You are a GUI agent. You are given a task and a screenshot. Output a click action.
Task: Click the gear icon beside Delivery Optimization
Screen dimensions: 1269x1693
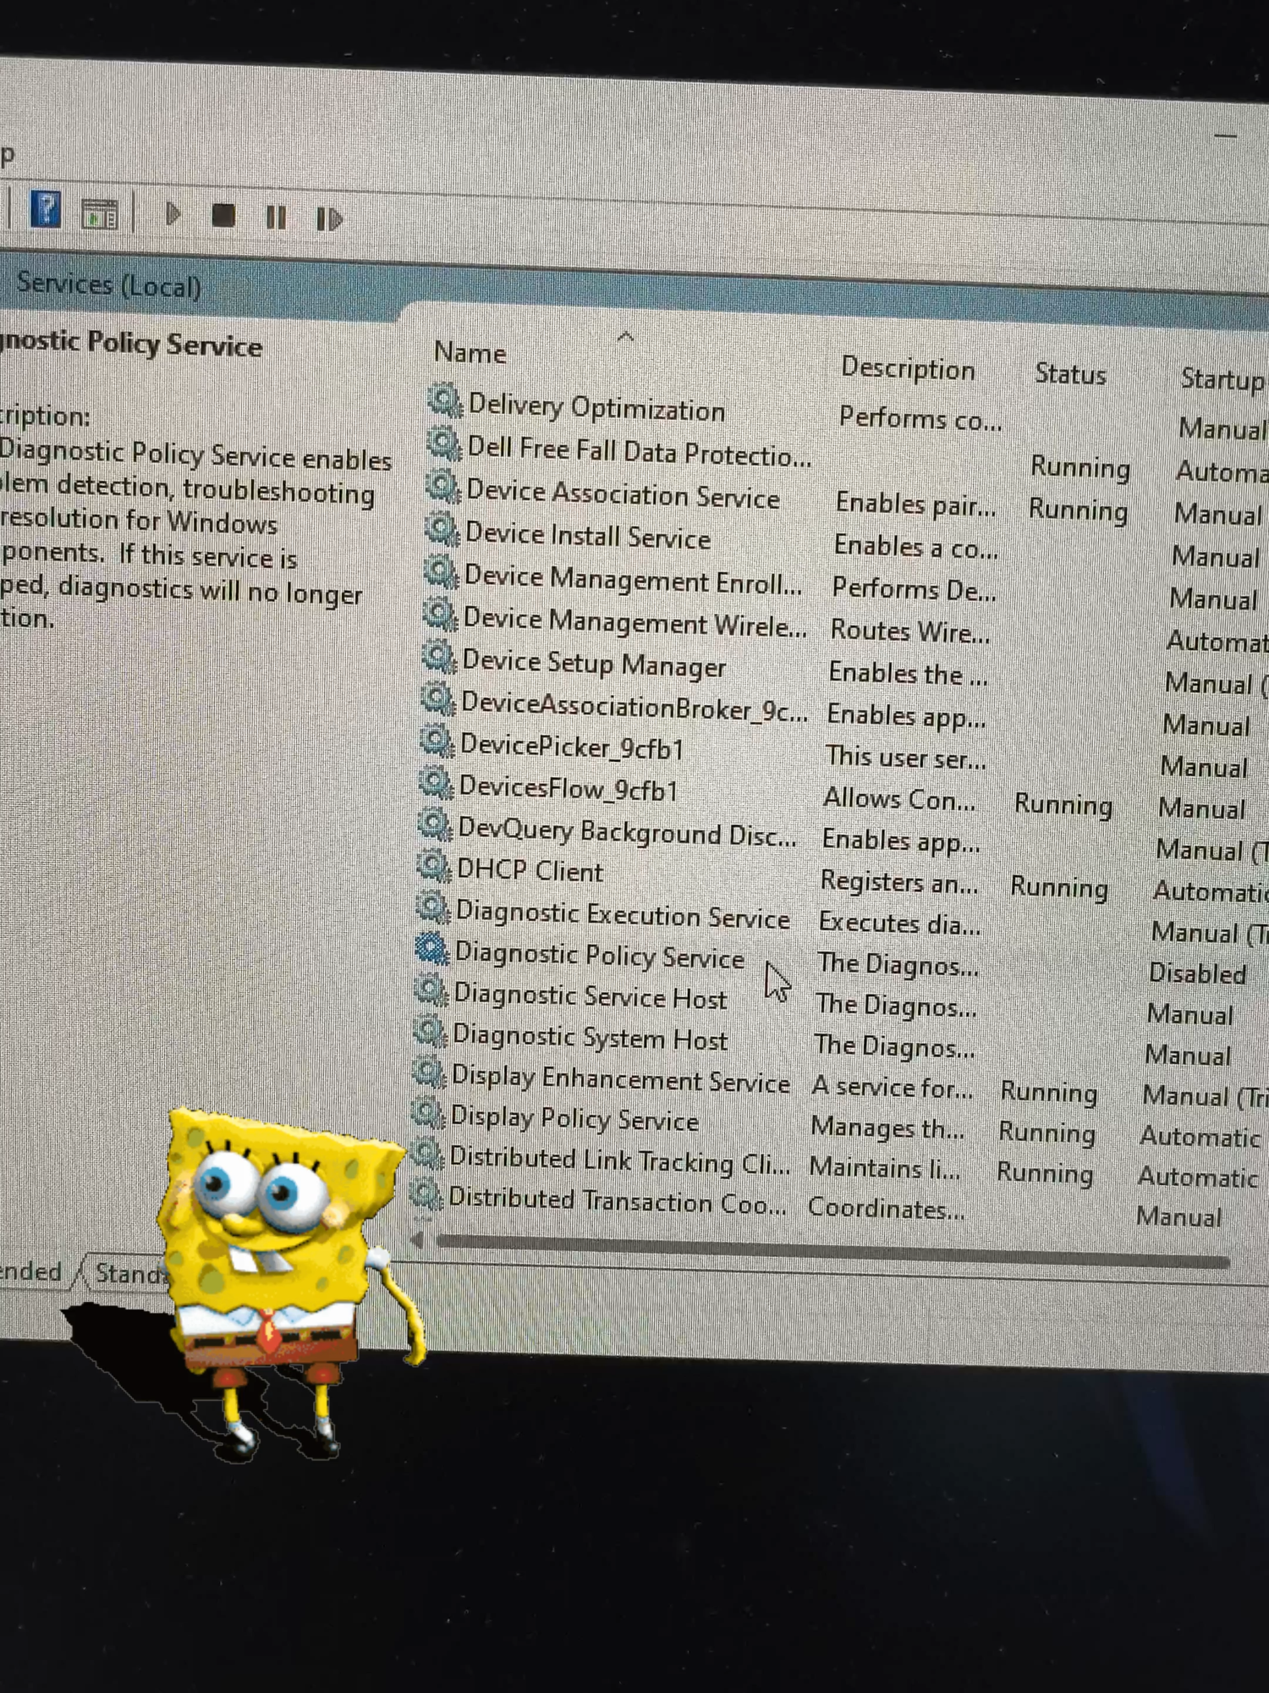click(x=444, y=400)
